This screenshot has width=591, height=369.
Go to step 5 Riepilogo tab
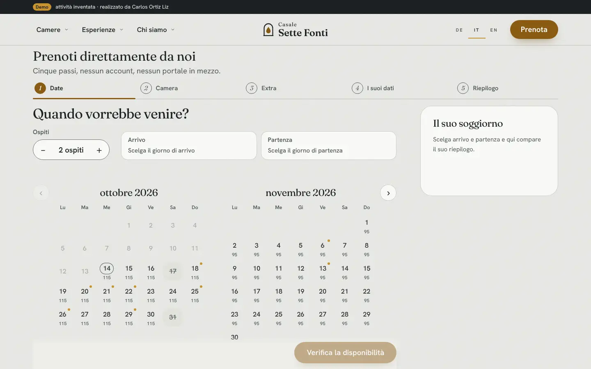coord(506,88)
